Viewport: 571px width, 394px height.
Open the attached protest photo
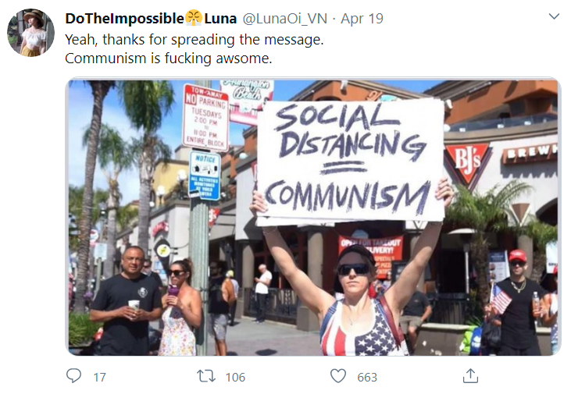click(x=313, y=217)
